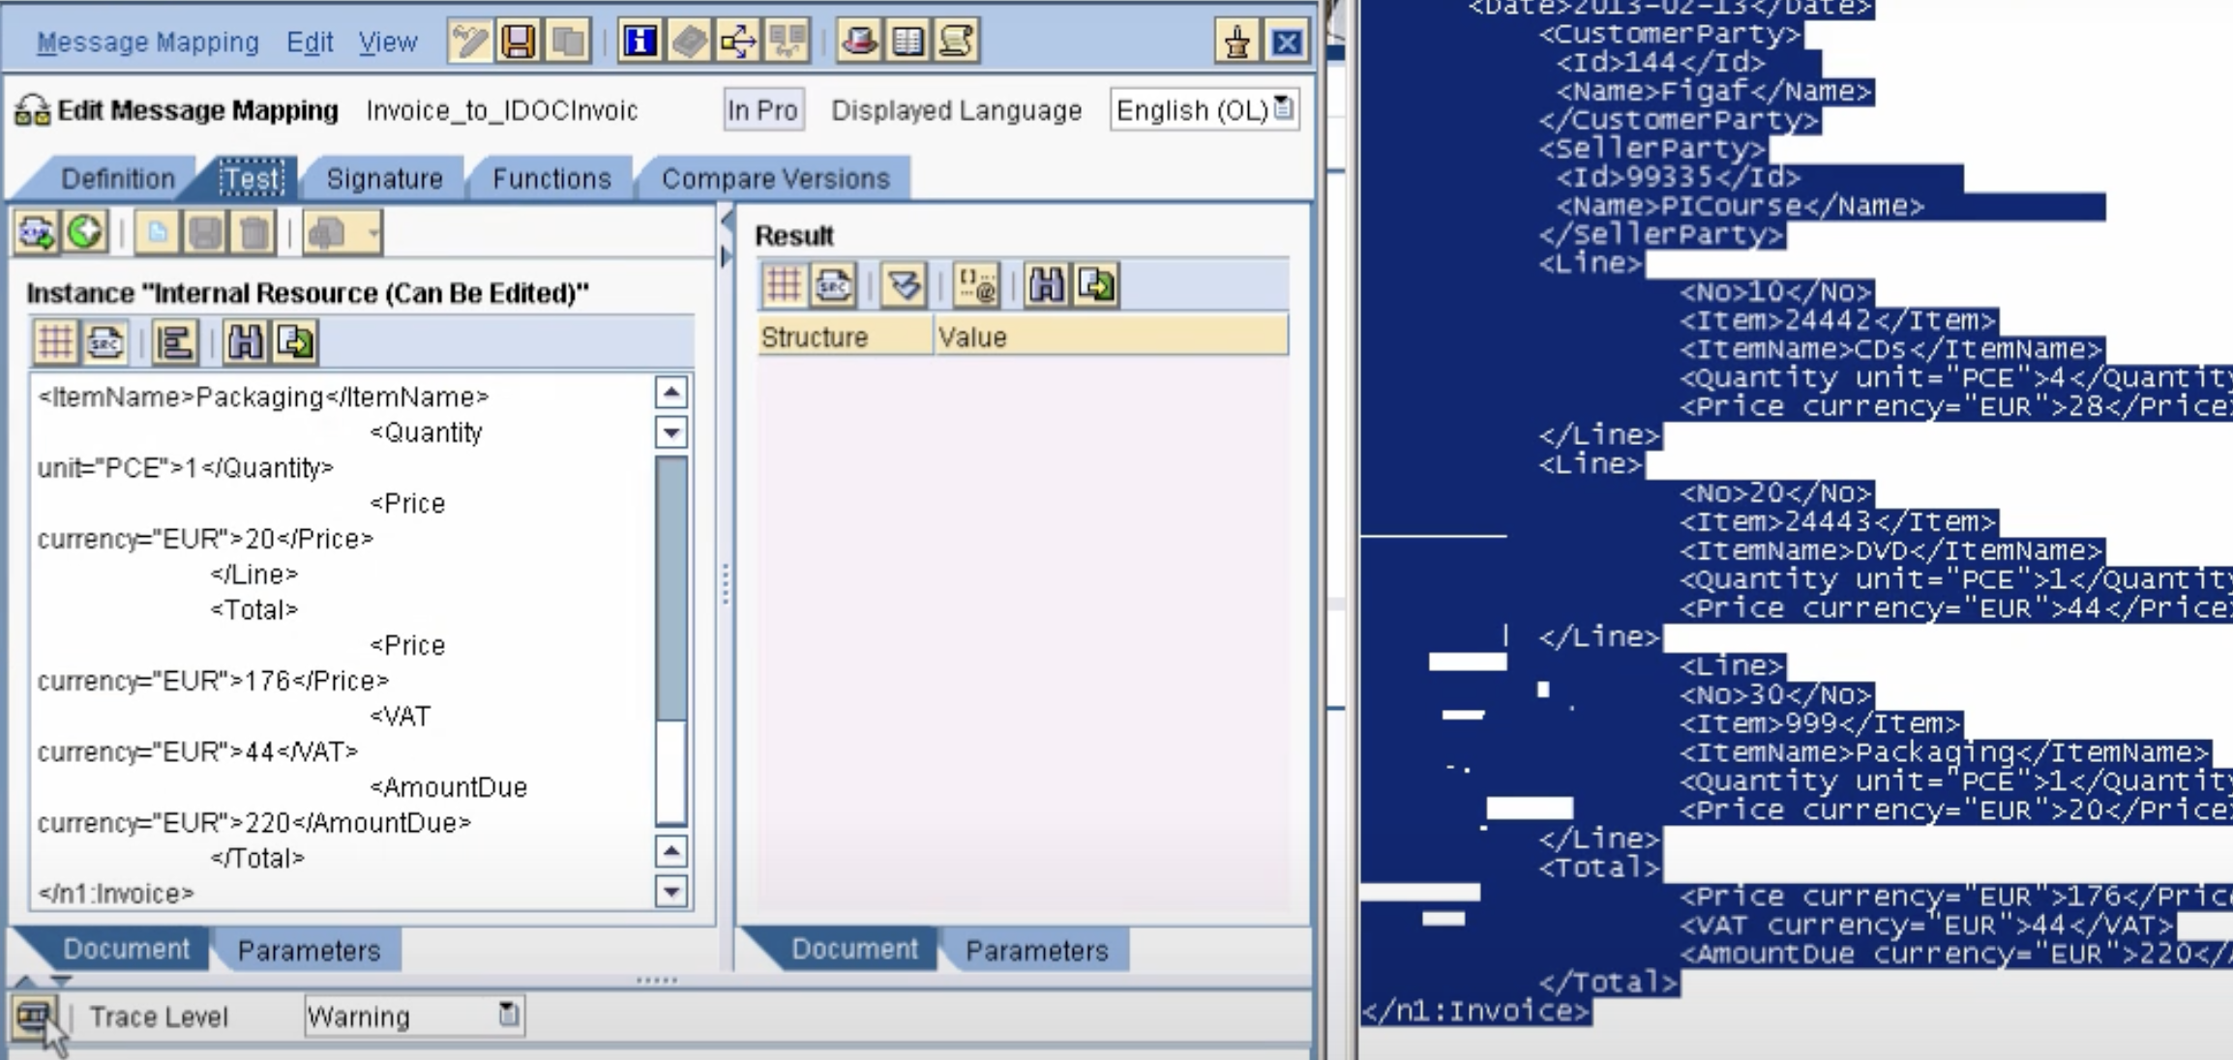This screenshot has width=2233, height=1060.
Task: Click the binoculars search icon in Result panel
Action: 1046,285
